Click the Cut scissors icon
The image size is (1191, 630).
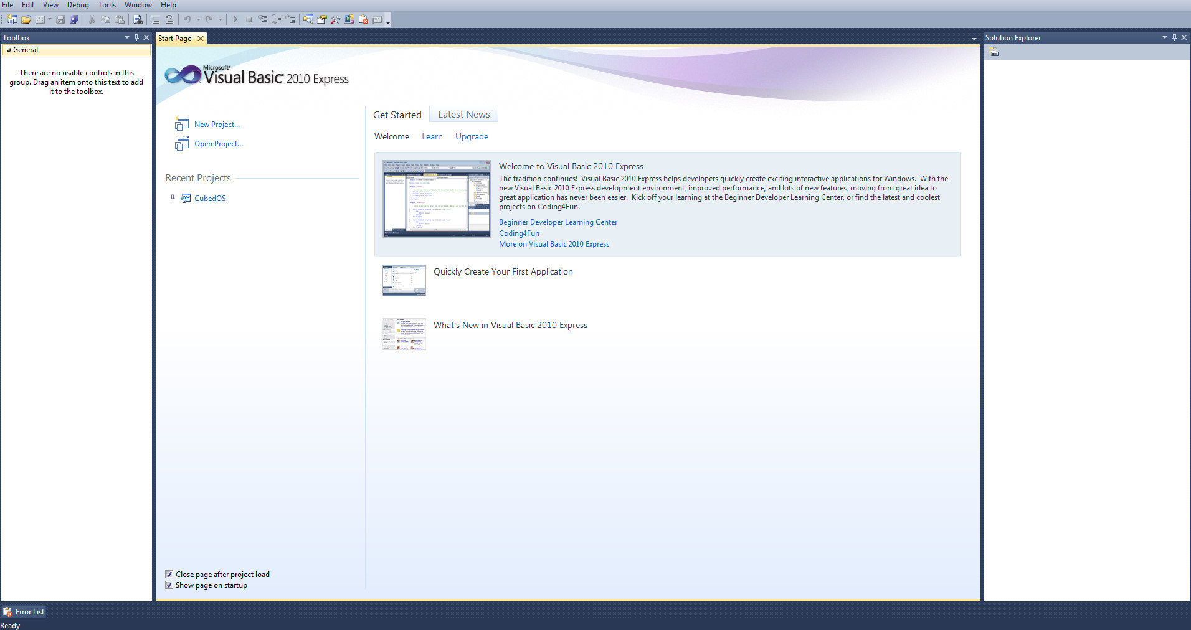click(92, 19)
